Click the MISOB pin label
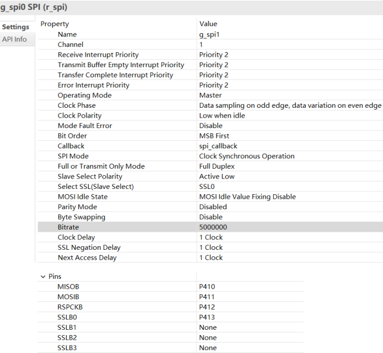Viewport: 383px width, 353px height. coord(68,287)
